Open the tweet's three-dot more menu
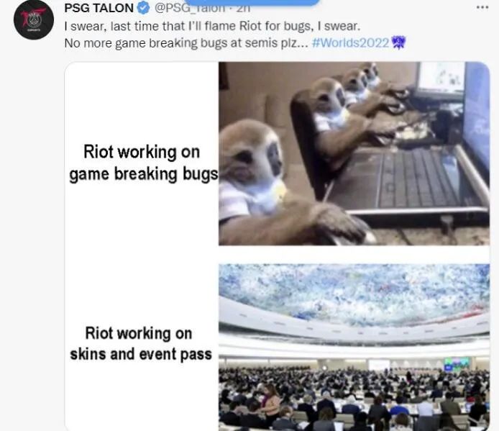 coord(482,8)
